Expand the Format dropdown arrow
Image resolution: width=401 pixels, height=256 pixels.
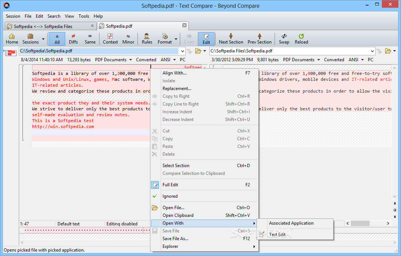(176, 39)
